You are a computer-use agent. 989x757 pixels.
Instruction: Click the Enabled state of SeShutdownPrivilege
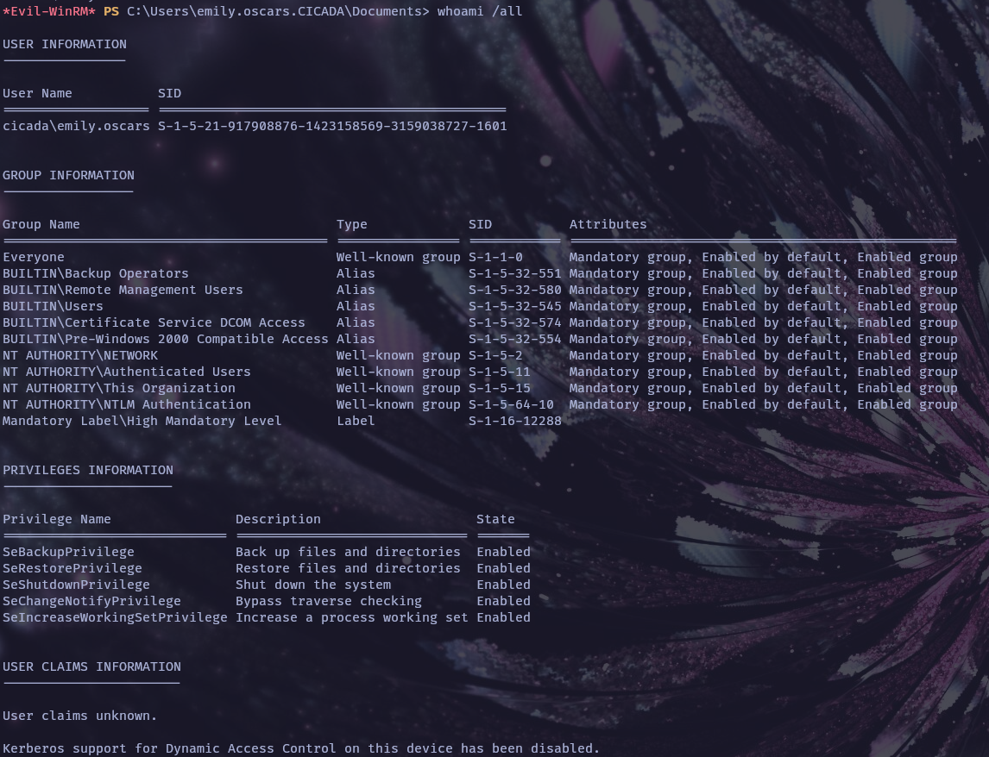(x=503, y=585)
